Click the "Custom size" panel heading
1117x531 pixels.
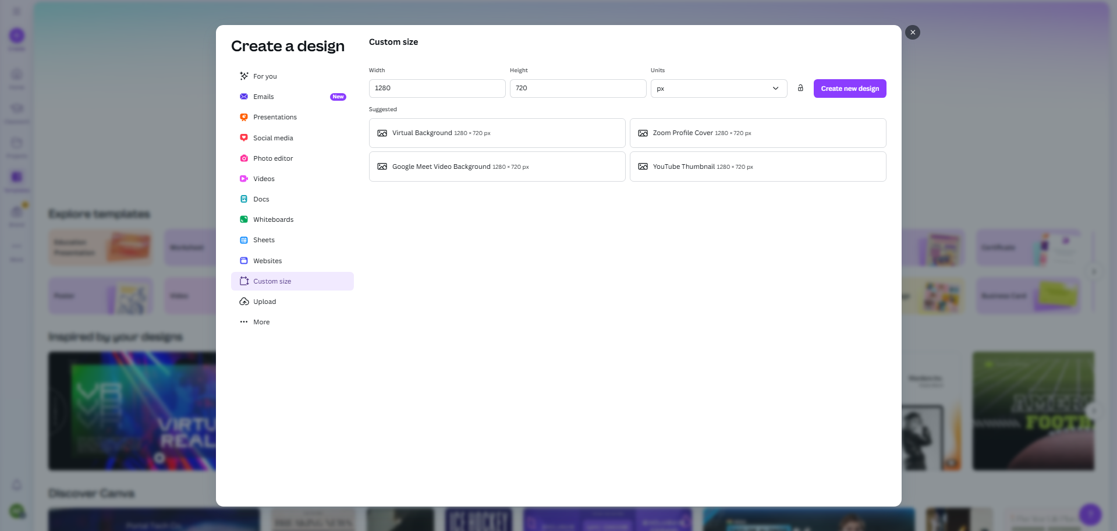click(x=393, y=42)
